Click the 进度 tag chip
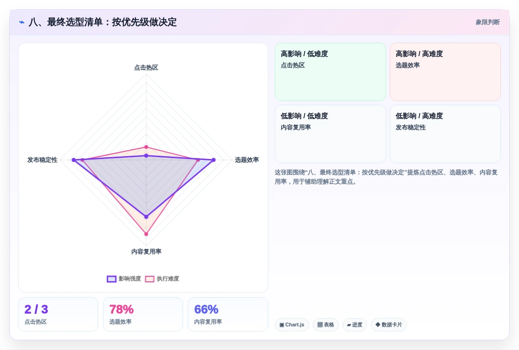The image size is (519, 350). click(354, 325)
